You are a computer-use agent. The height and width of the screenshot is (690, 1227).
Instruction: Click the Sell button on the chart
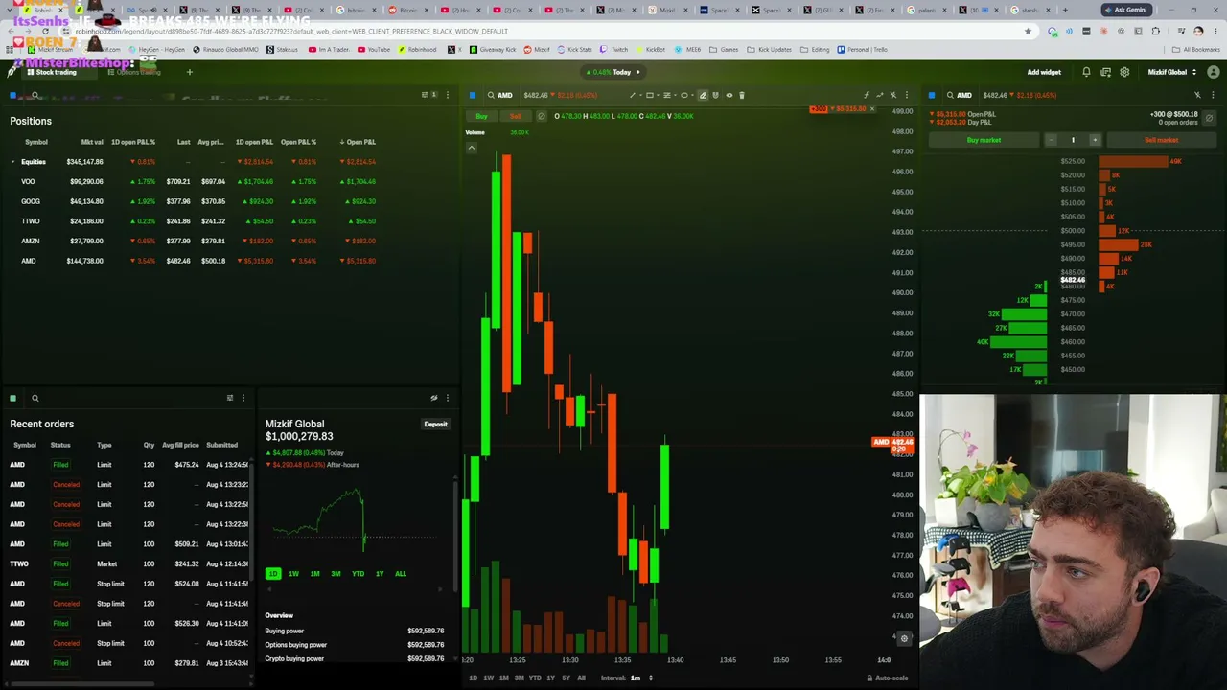coord(516,116)
